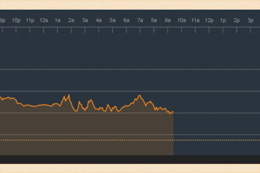260x173 pixels.
Task: Click the 1a time axis label
Action: [x=57, y=20]
